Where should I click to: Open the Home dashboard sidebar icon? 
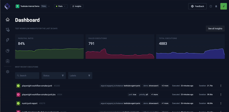8,19
